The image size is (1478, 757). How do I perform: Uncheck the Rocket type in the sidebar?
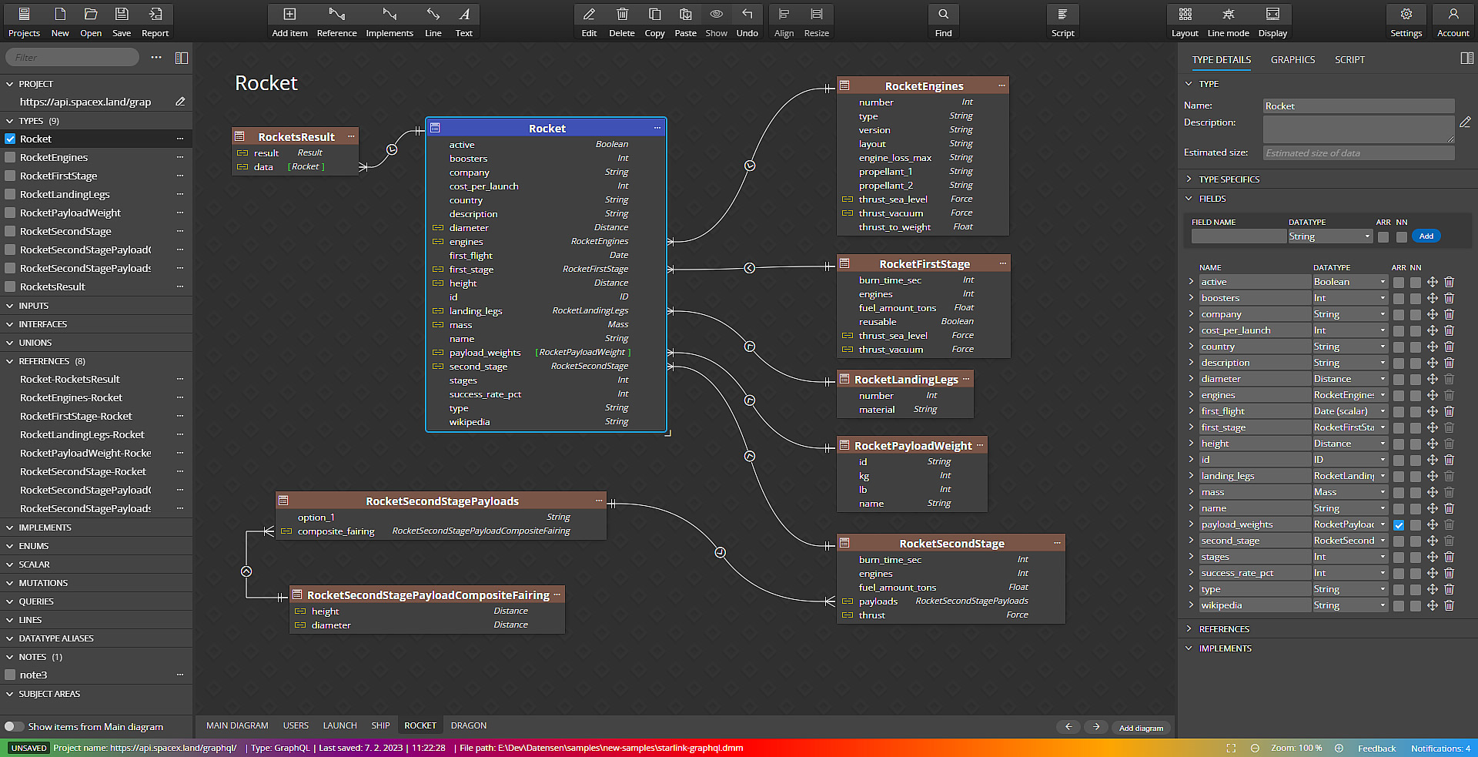pos(10,139)
